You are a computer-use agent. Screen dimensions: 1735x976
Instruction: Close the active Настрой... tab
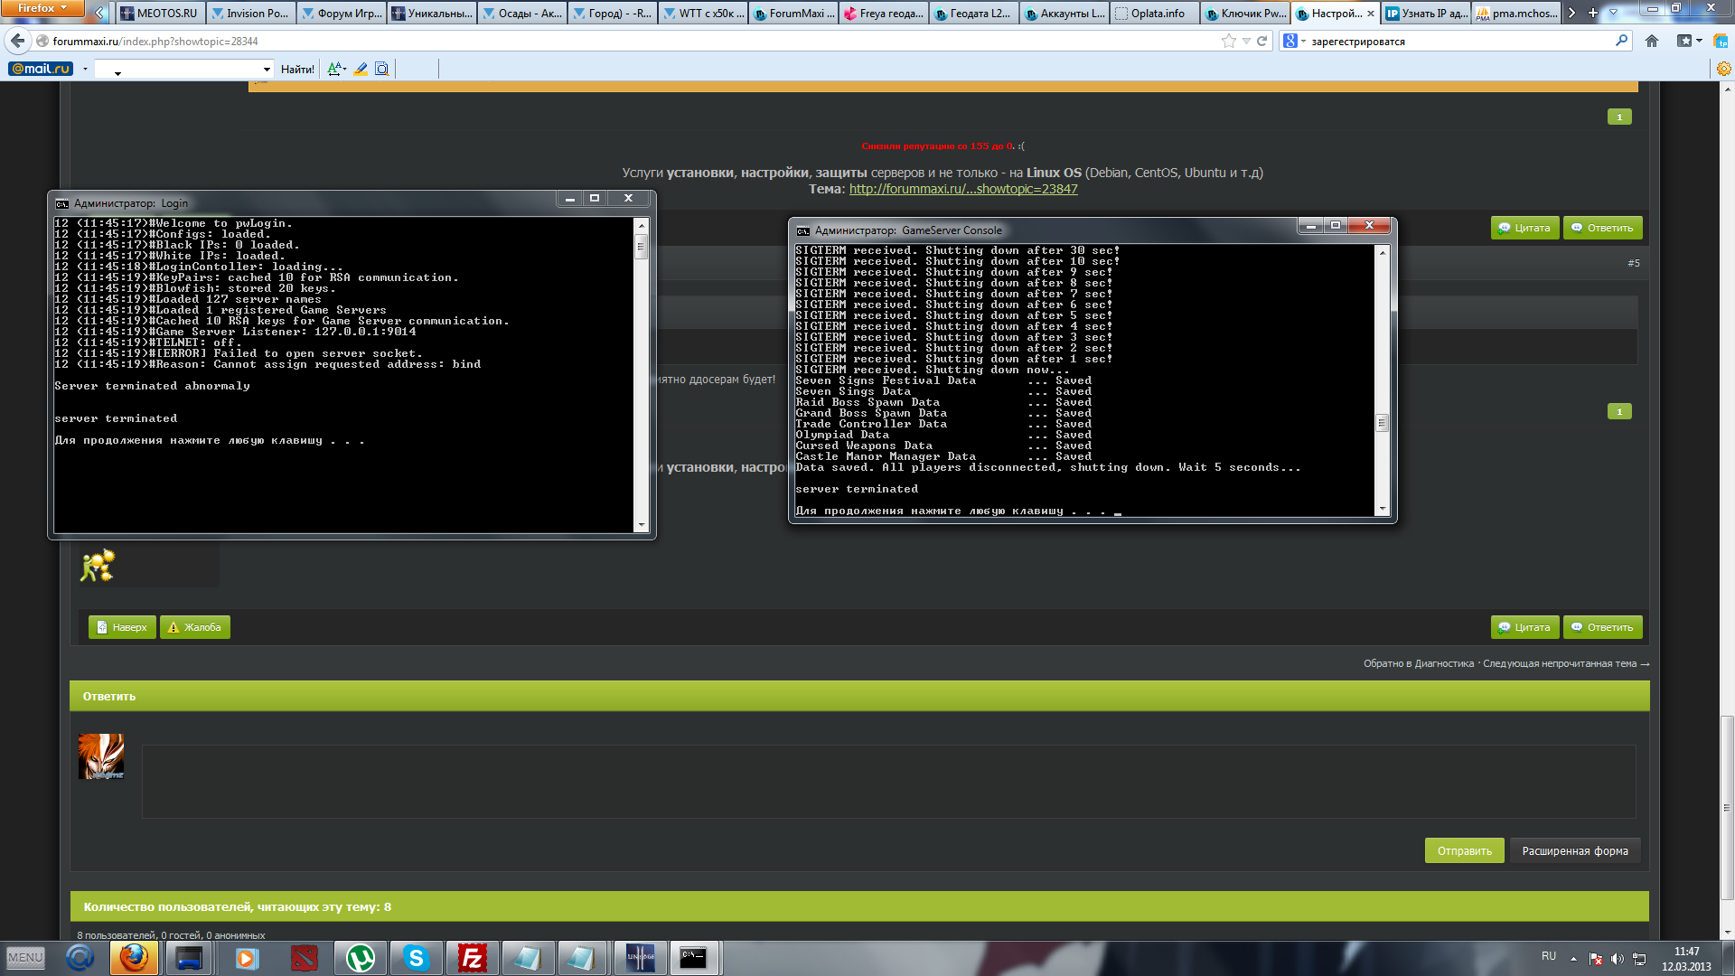(1371, 14)
